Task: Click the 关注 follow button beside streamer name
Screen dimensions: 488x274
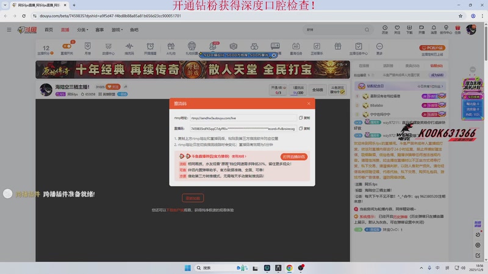Action: pos(113,86)
